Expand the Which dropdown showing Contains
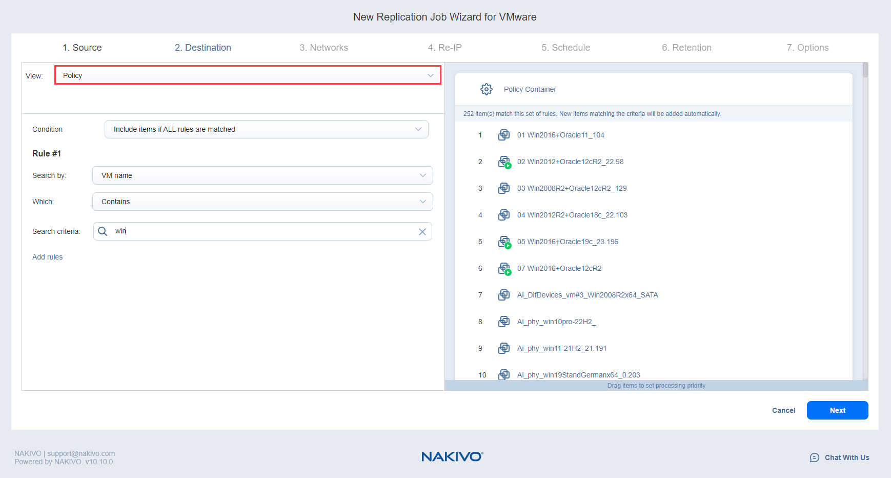Viewport: 891px width, 478px height. [262, 202]
